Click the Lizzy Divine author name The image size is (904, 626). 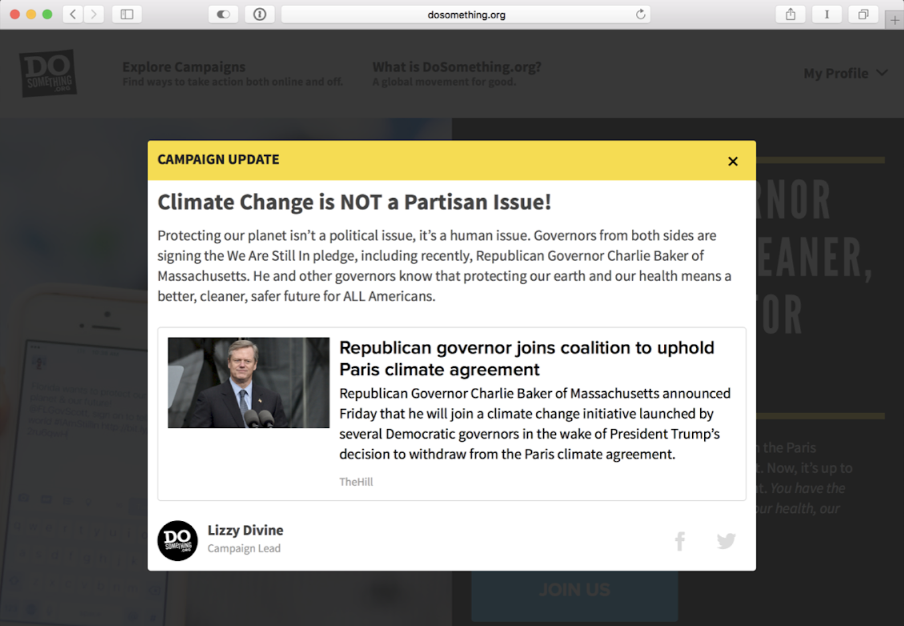(245, 530)
